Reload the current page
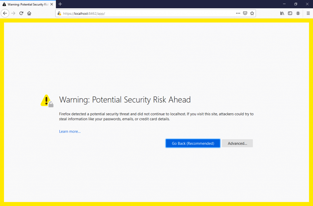Screen dimensions: 313x206 pos(21,13)
